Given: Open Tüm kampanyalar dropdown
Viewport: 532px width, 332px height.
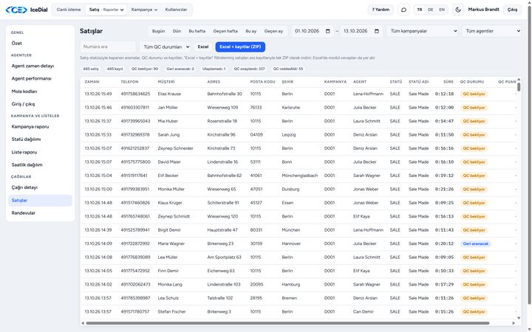Looking at the screenshot, I should [423, 31].
